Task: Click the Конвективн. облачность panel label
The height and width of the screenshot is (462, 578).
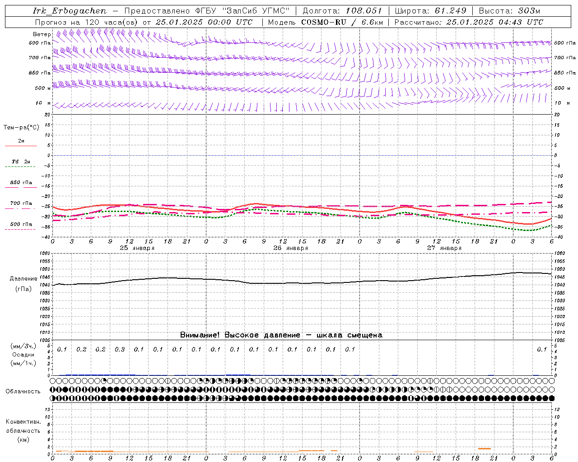Action: click(x=23, y=430)
